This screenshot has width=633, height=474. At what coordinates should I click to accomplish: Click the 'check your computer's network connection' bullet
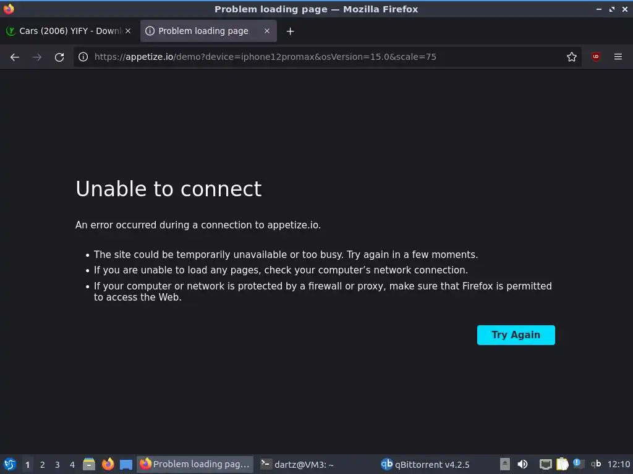tap(281, 270)
